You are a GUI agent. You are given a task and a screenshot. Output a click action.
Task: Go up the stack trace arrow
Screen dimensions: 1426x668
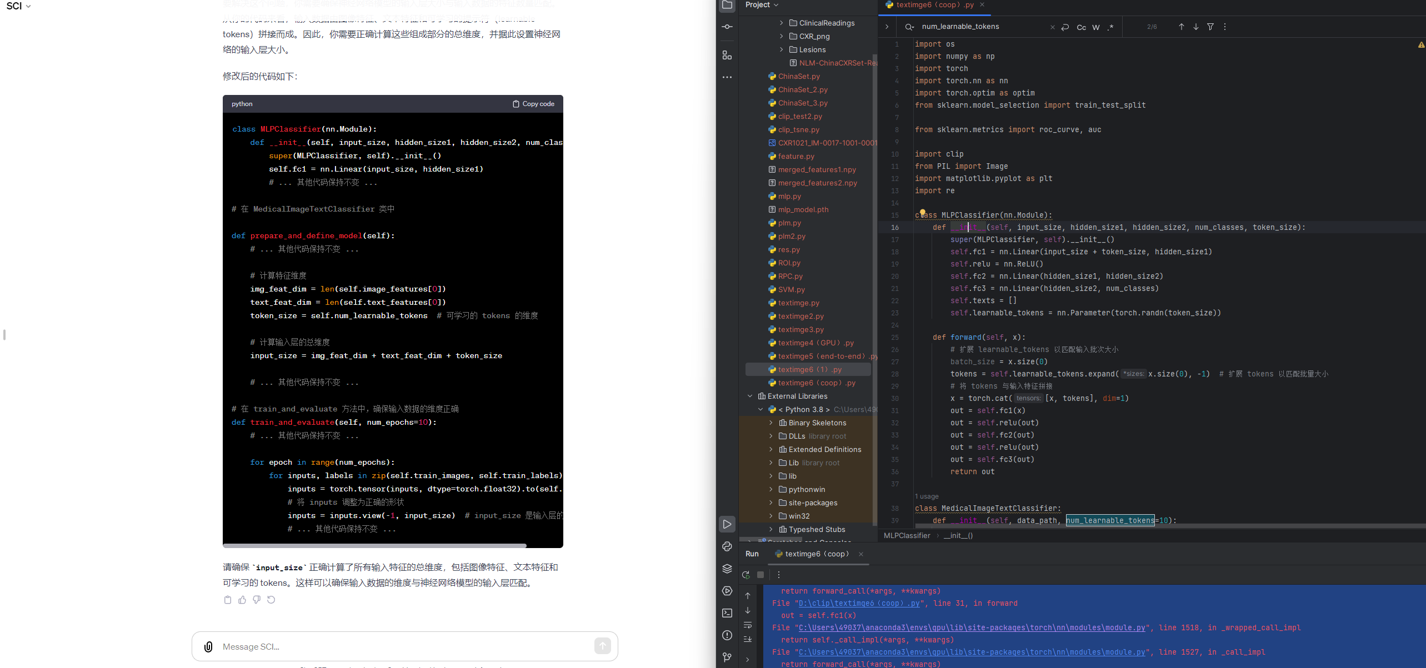(748, 596)
